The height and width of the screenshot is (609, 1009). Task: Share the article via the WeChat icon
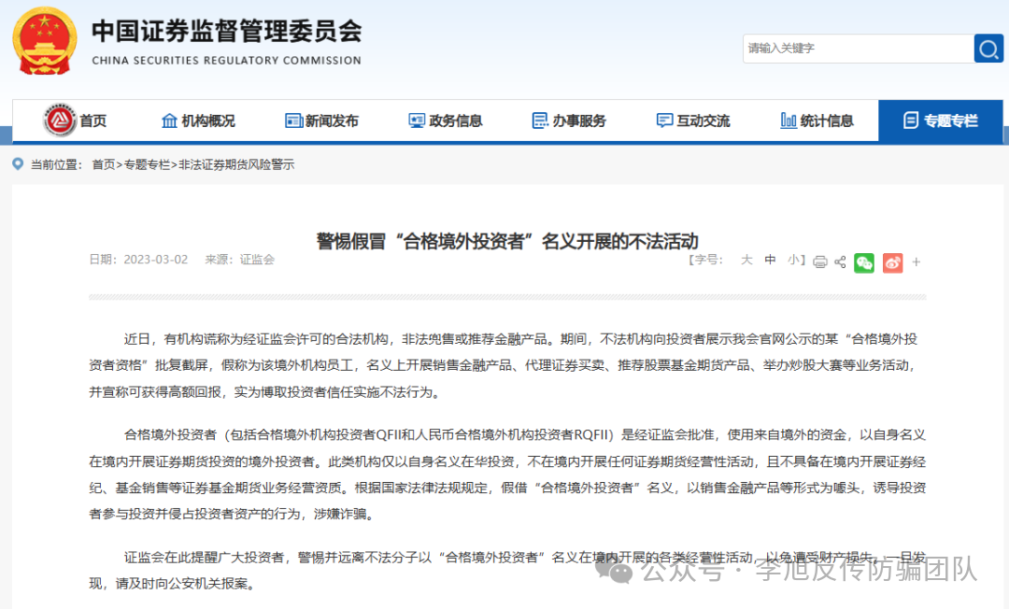tap(864, 262)
